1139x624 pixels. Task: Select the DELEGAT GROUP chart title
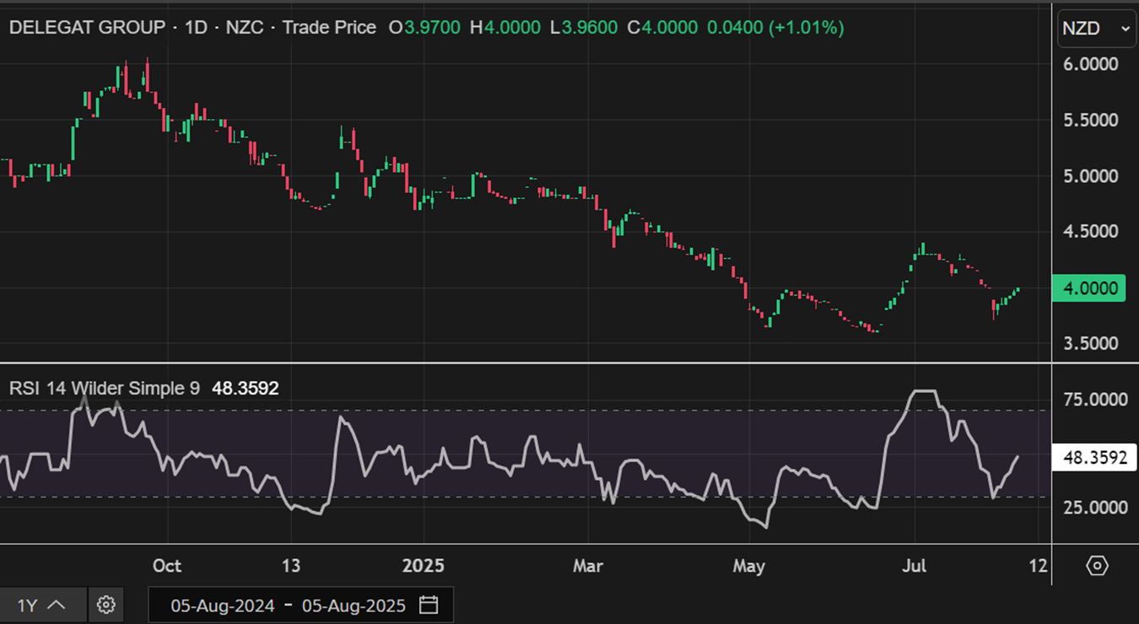pyautogui.click(x=87, y=28)
